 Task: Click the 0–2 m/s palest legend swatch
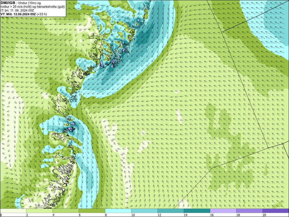point(13,211)
